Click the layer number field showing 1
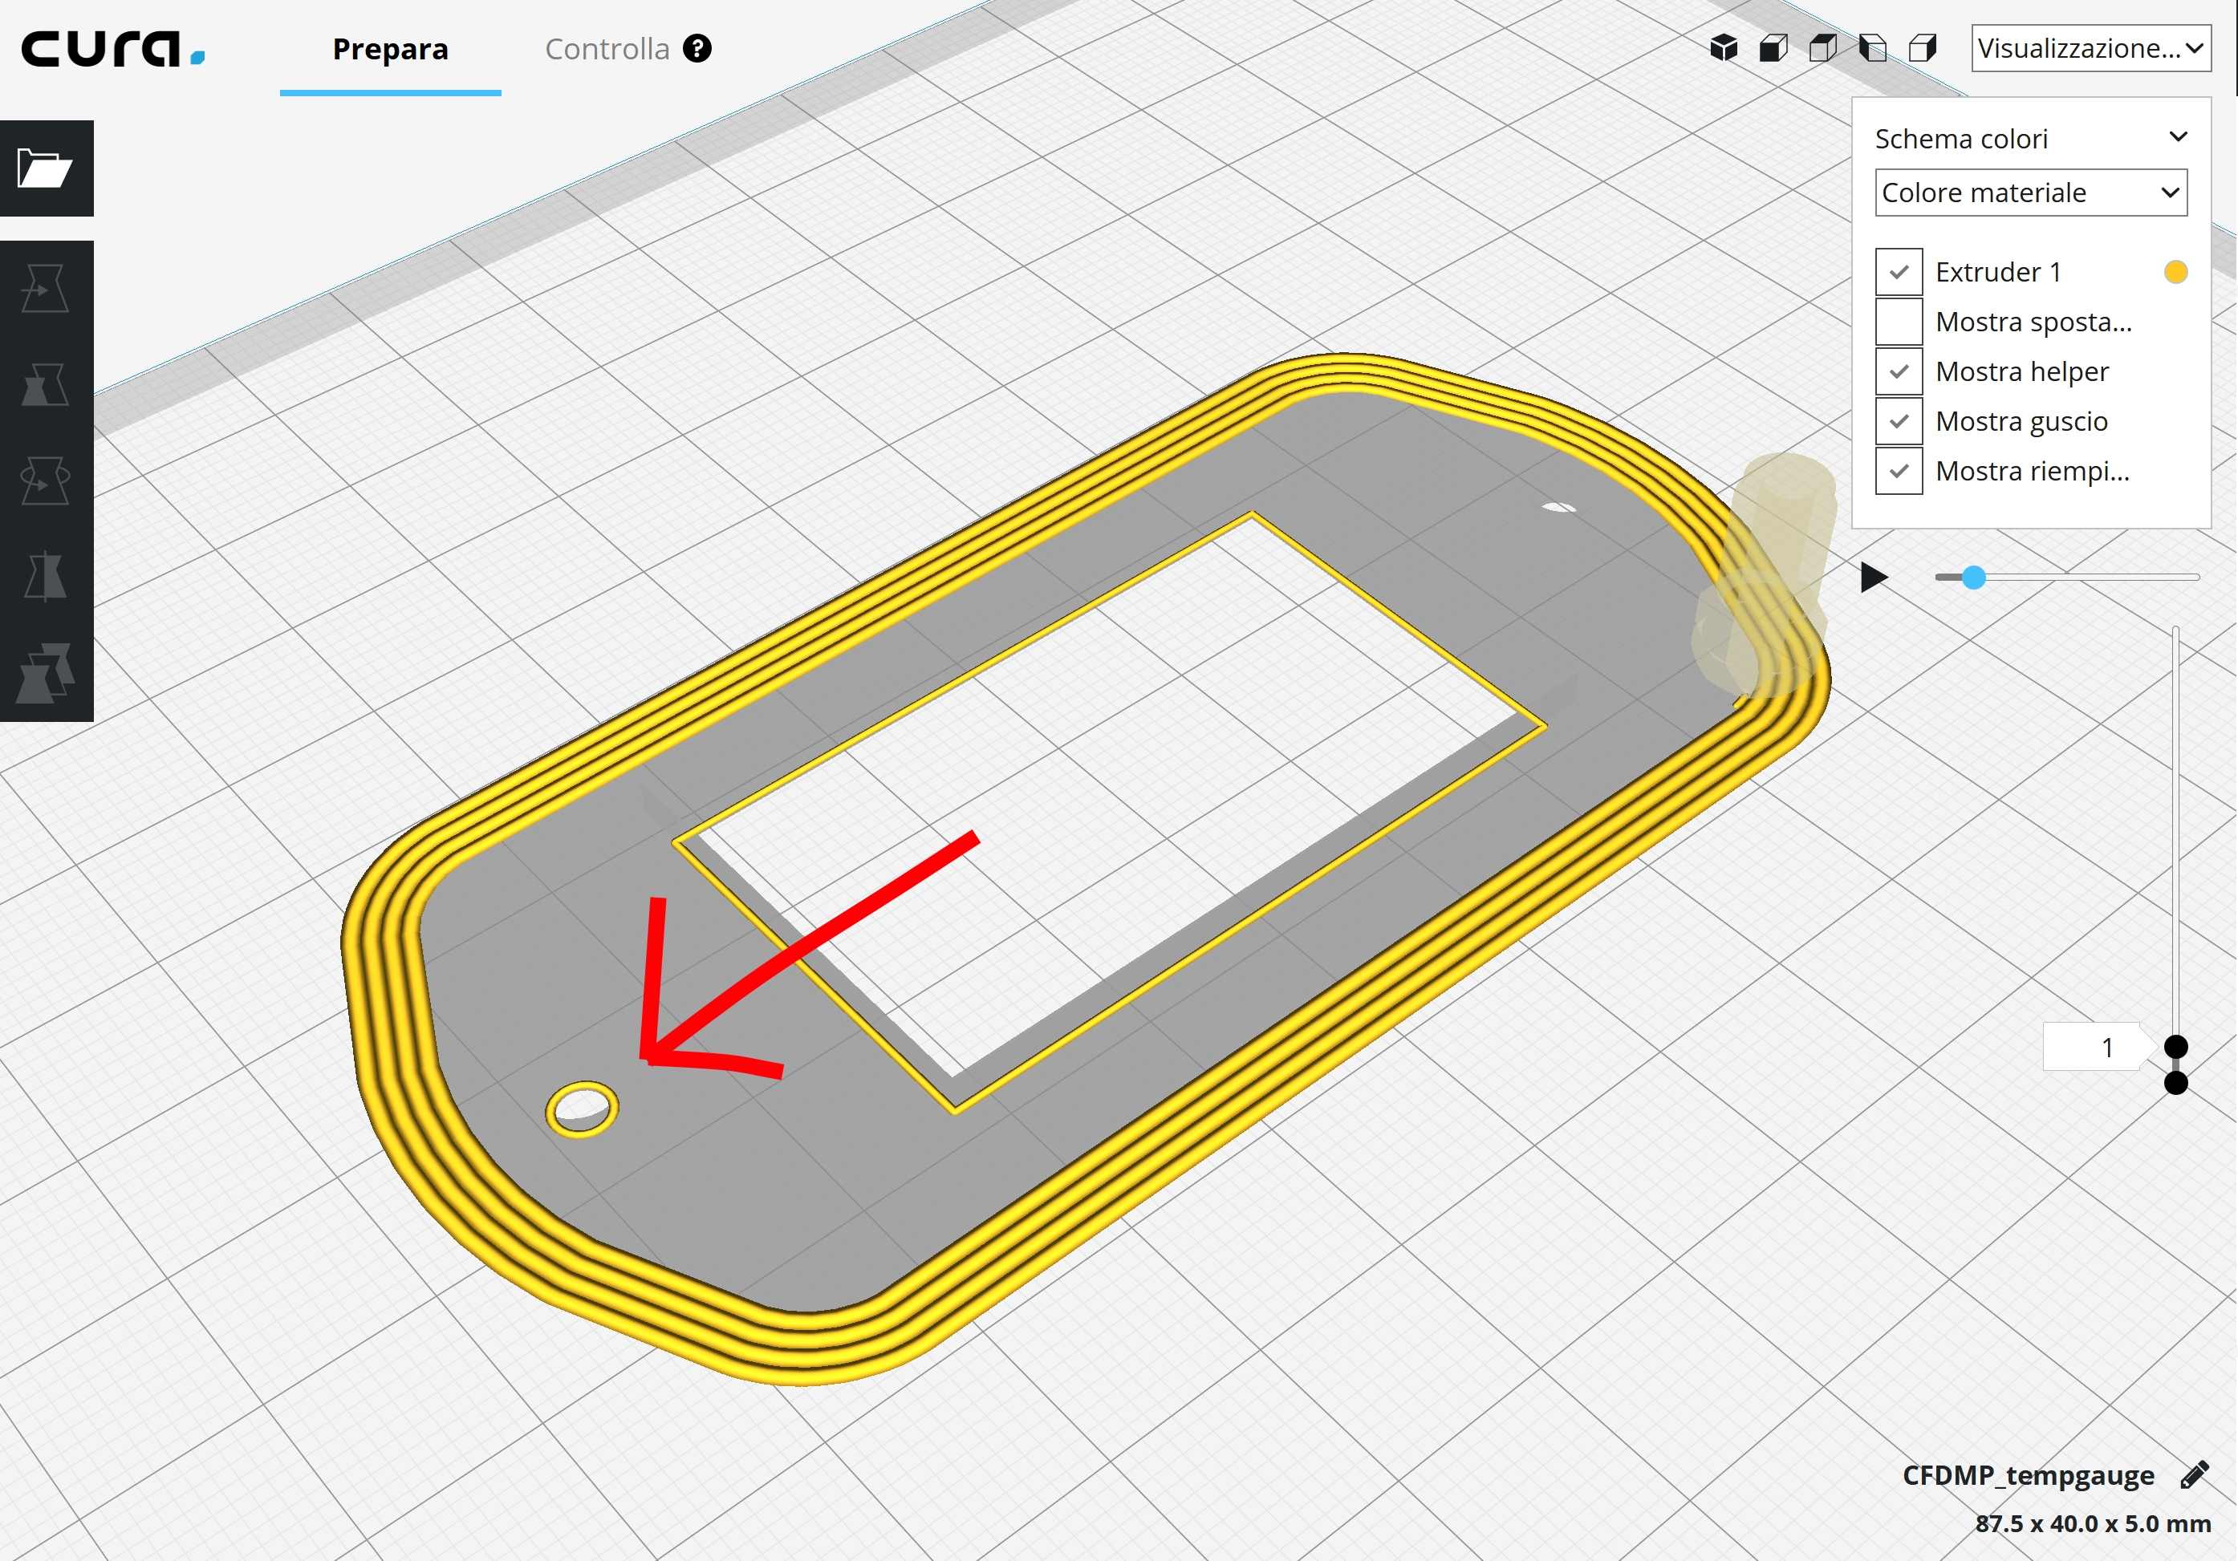This screenshot has height=1561, width=2238. [x=2091, y=1048]
